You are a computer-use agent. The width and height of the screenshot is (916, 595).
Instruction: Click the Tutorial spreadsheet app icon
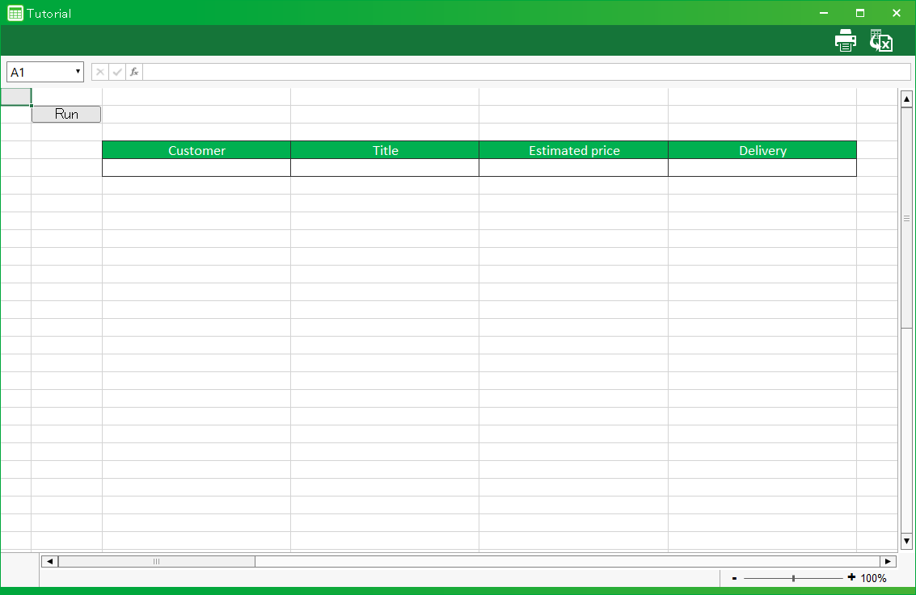pyautogui.click(x=15, y=13)
